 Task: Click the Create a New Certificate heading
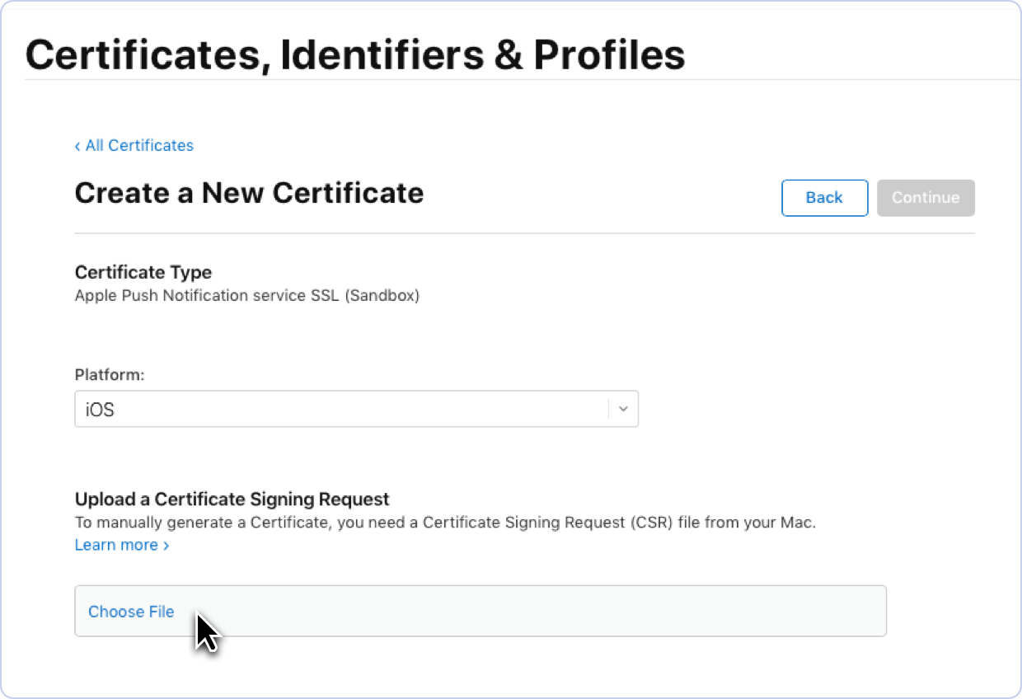(249, 193)
